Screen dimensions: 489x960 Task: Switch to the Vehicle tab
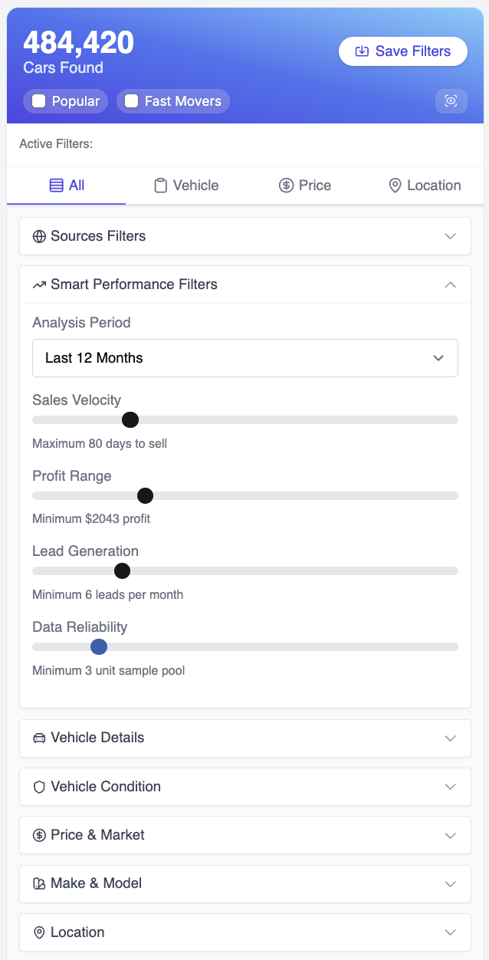[x=186, y=186]
